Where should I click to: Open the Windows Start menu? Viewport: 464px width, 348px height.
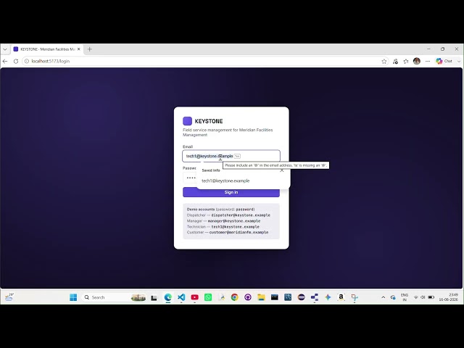coord(73,297)
